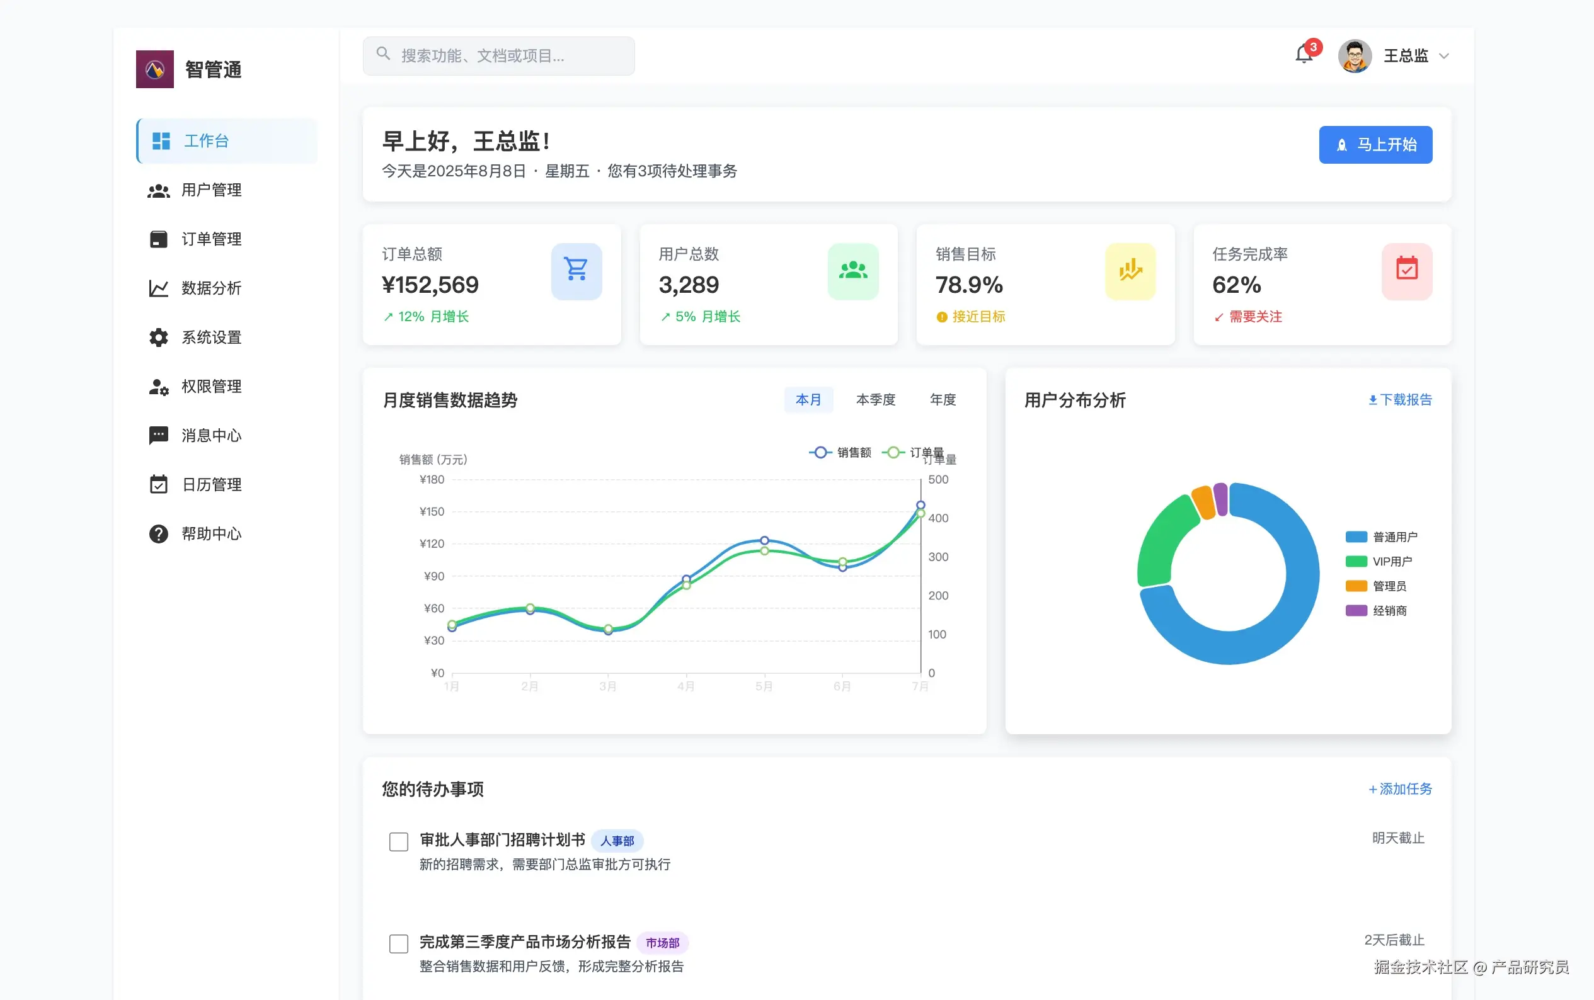The width and height of the screenshot is (1594, 1000).
Task: Click the red calendar icon in 任务完成率 card
Action: [1406, 270]
